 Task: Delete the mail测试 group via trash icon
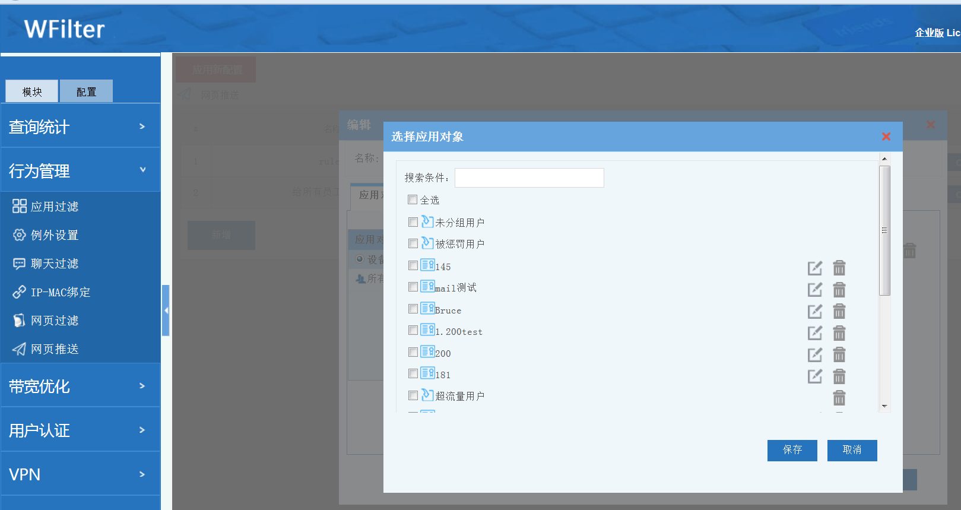click(839, 290)
